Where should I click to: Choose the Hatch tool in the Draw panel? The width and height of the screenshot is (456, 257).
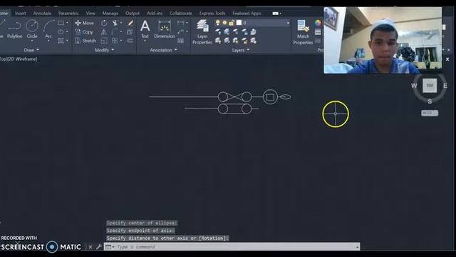pyautogui.click(x=61, y=41)
